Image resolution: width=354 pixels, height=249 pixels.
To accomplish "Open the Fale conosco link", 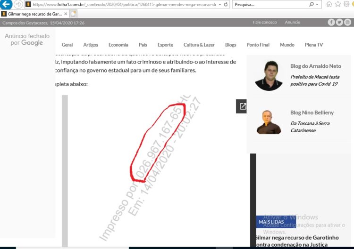I will pos(265,22).
